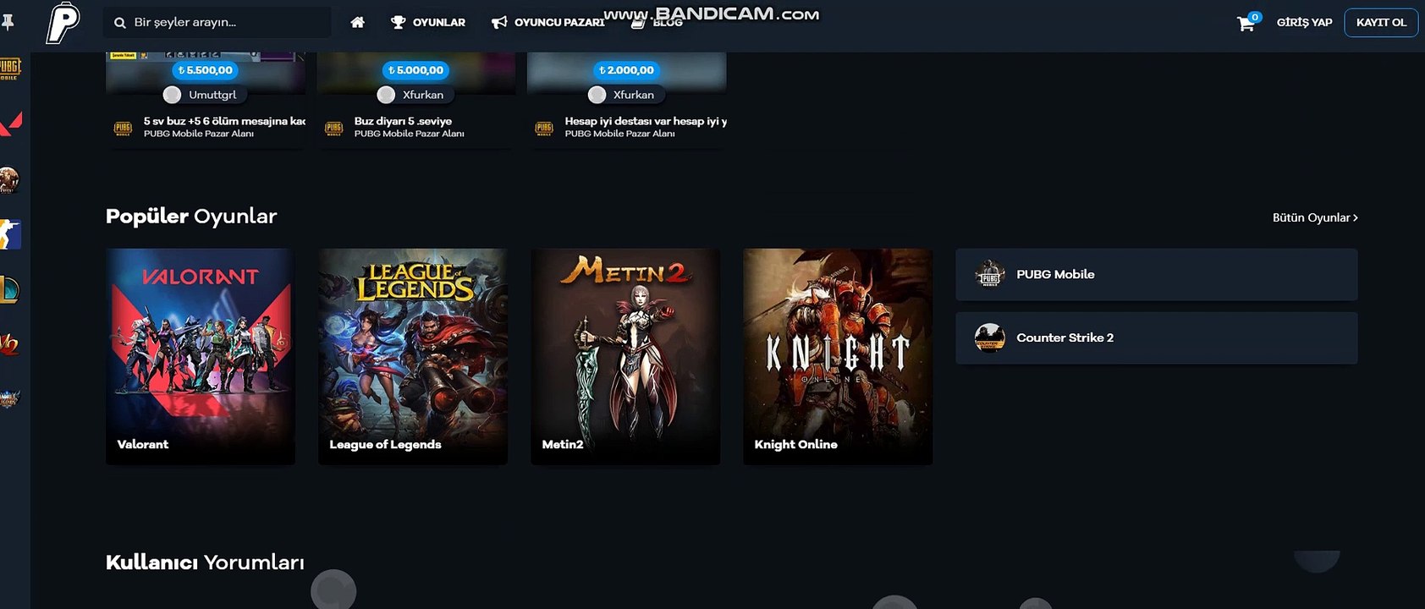The image size is (1425, 609).
Task: Open the Knight Online game card
Action: coord(838,356)
